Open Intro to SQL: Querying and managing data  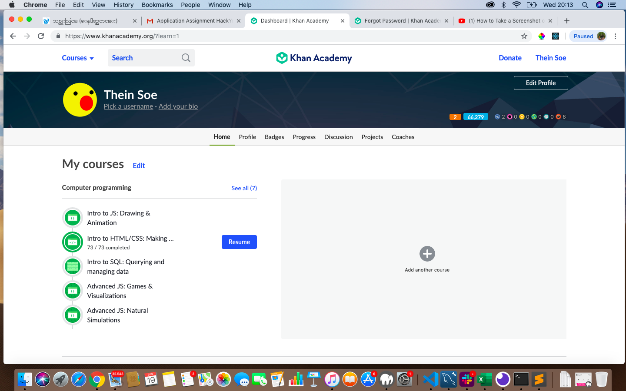pos(126,267)
